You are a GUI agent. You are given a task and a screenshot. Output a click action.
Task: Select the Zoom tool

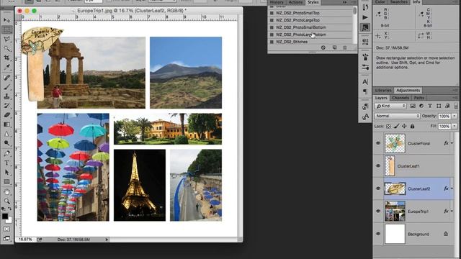click(x=6, y=201)
